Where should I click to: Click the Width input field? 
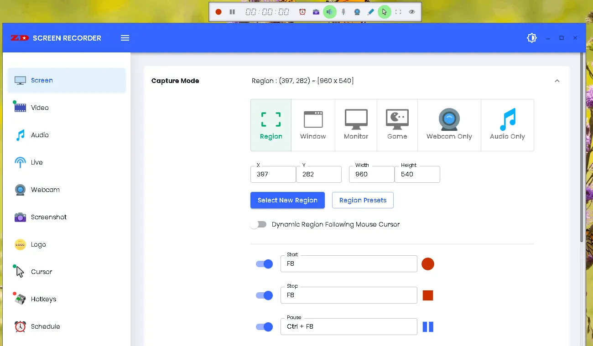(371, 174)
